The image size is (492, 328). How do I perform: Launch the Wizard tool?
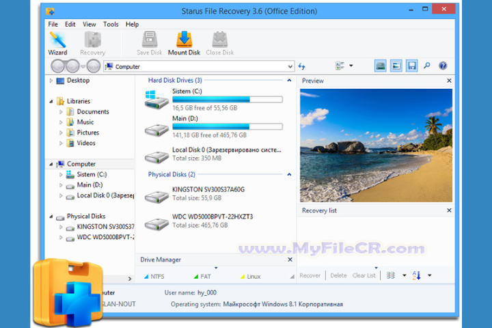pos(57,44)
